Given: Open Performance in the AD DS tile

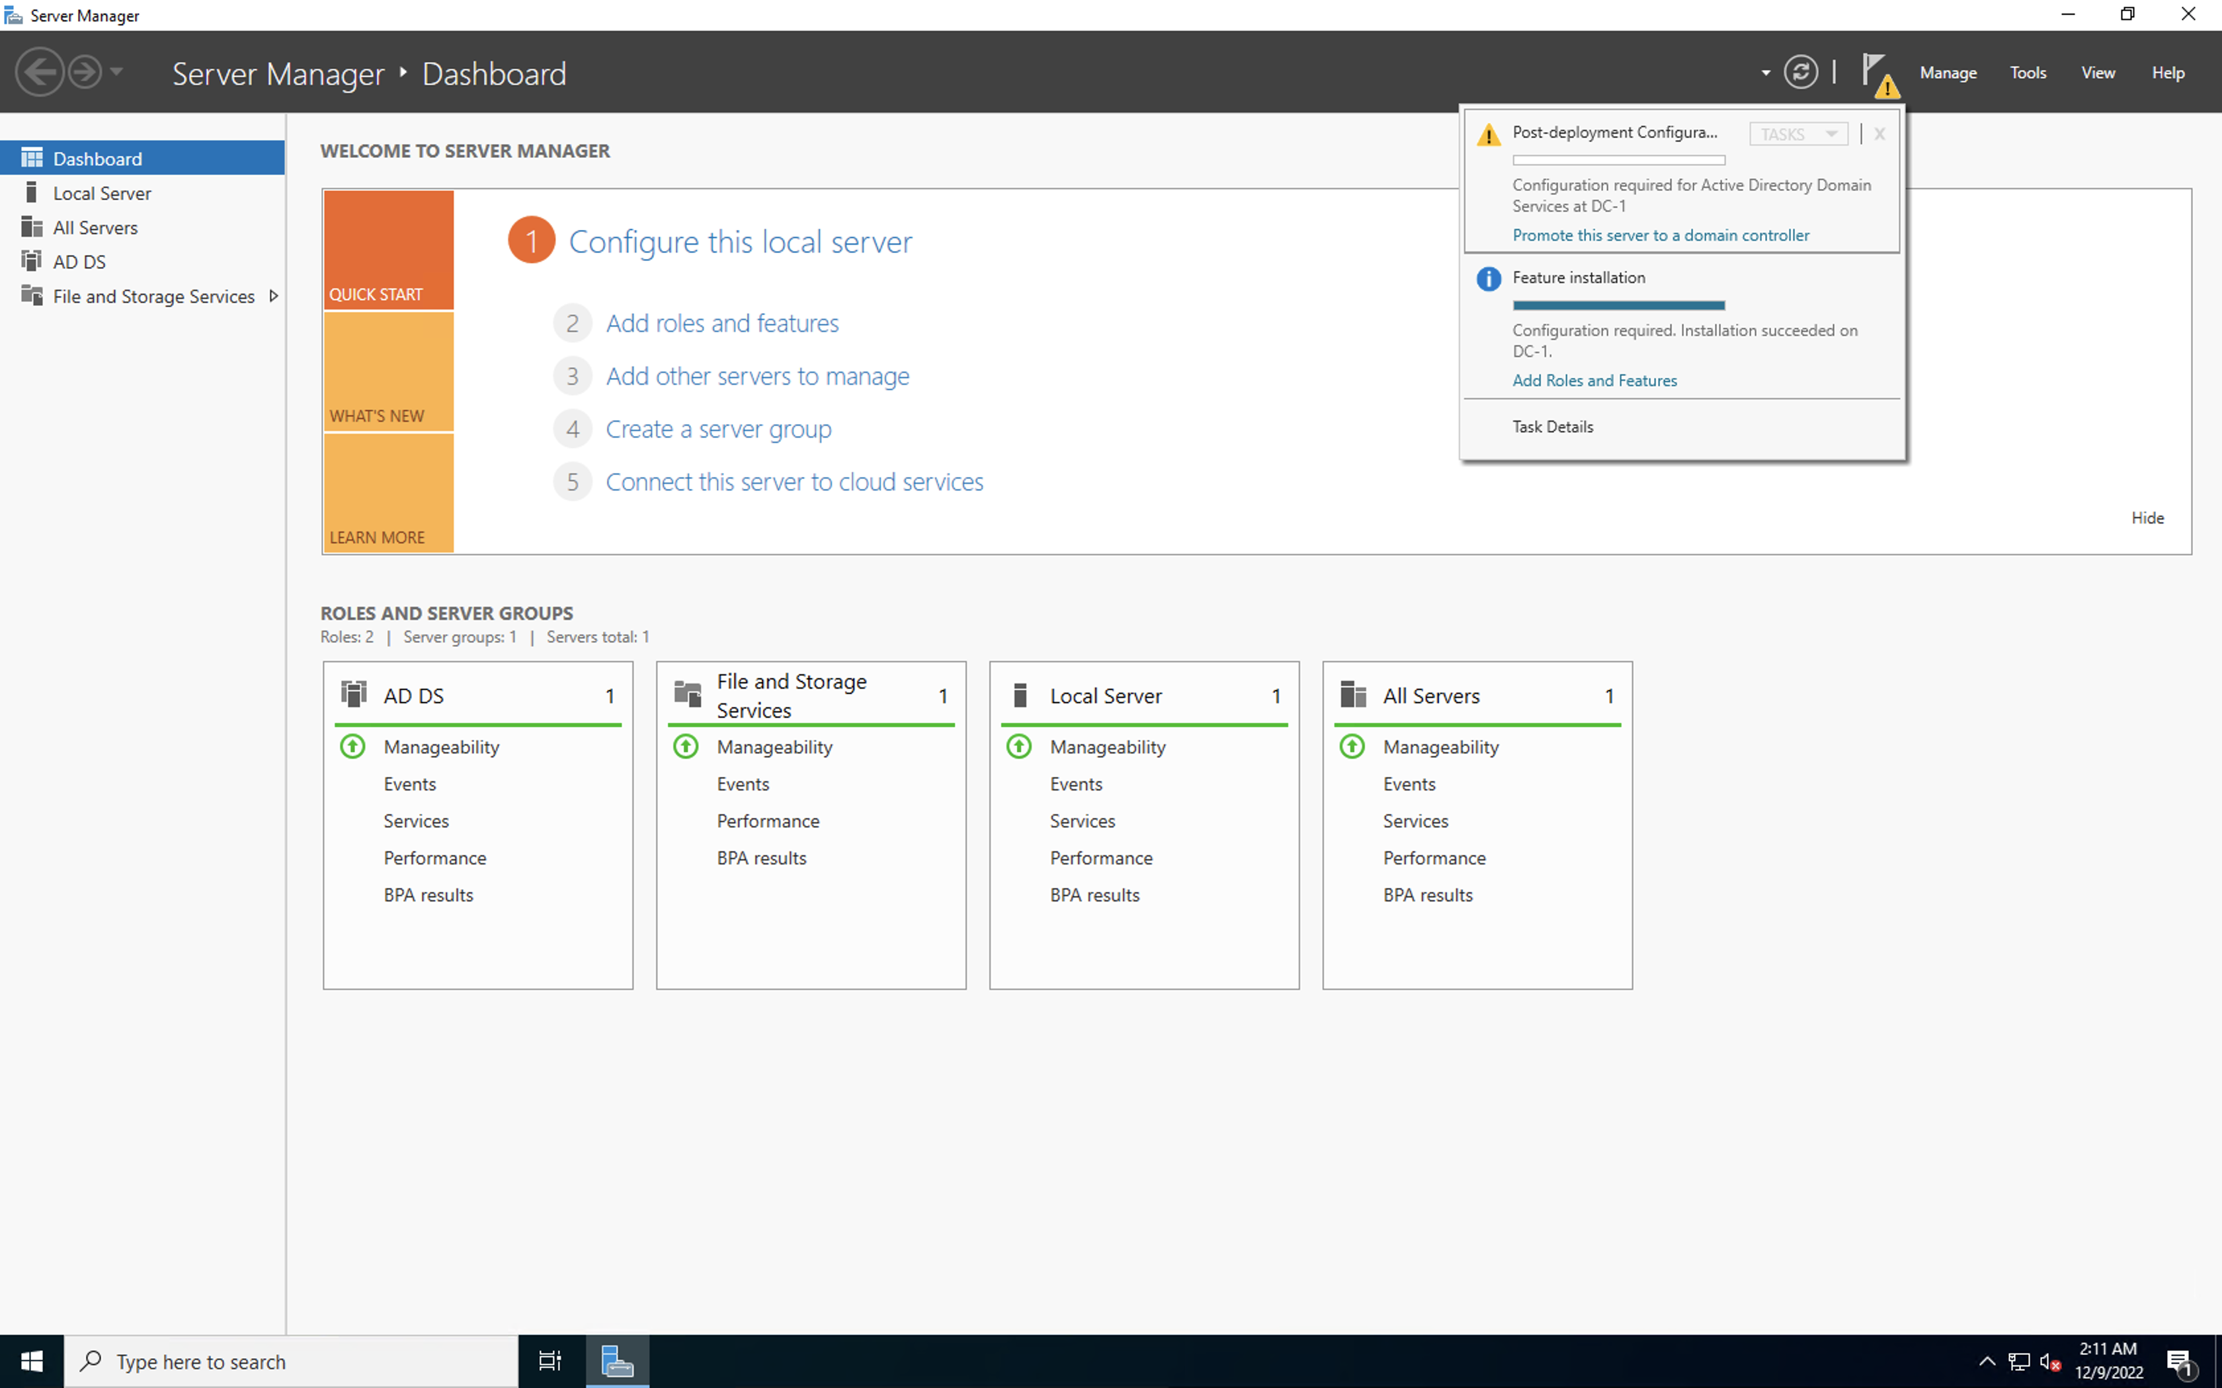Looking at the screenshot, I should [x=434, y=859].
